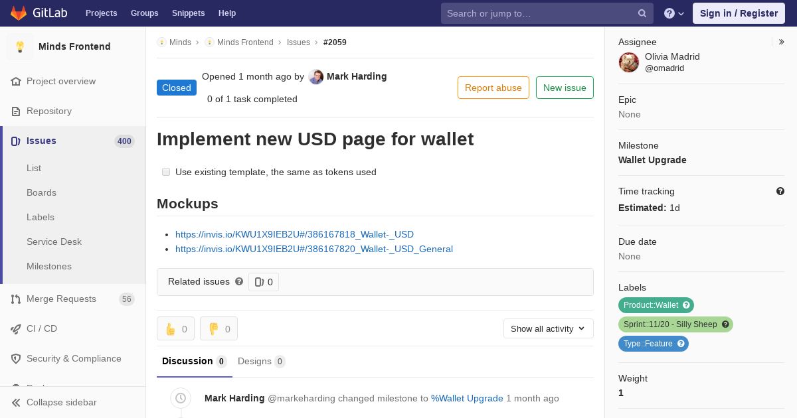
Task: Click the CI / CD rocket icon
Action: (x=16, y=329)
